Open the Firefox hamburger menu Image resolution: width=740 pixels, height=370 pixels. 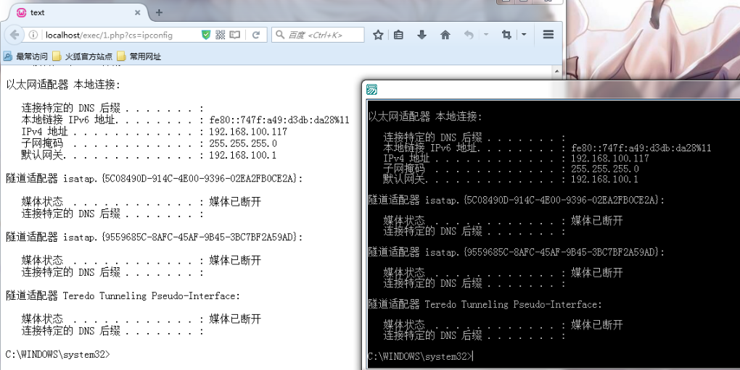(548, 35)
